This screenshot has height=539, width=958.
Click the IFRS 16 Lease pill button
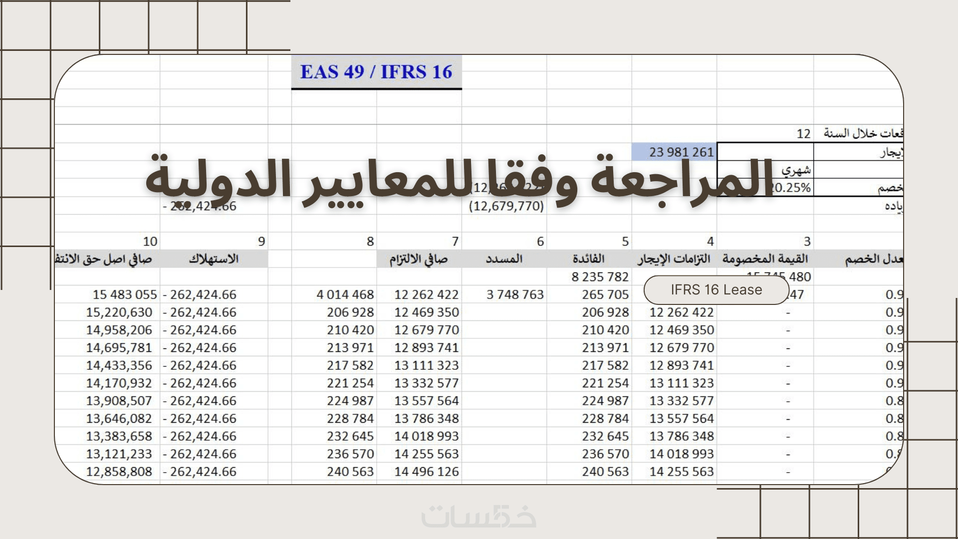(716, 290)
